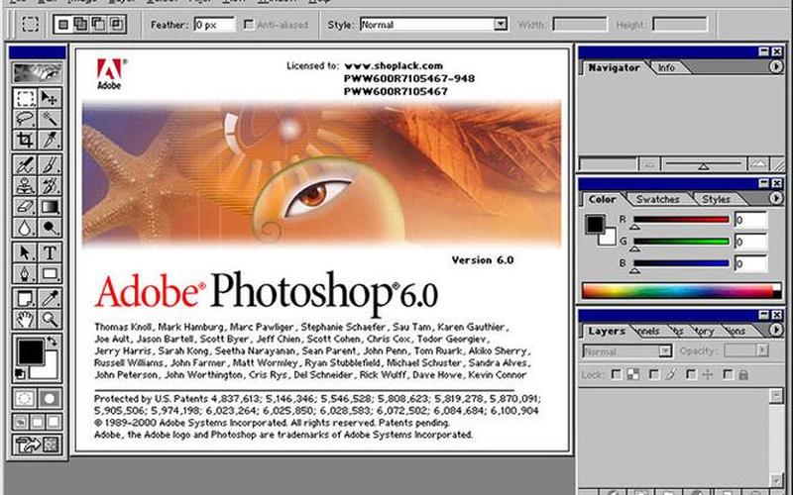Switch to Standard Screen mode
This screenshot has height=495, width=793.
click(x=21, y=422)
